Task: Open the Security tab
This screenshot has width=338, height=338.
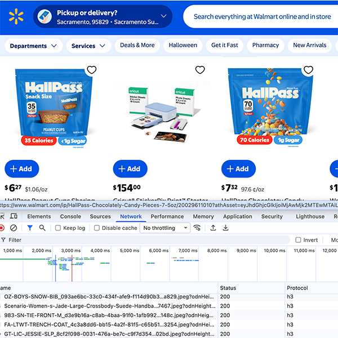Action: [272, 216]
